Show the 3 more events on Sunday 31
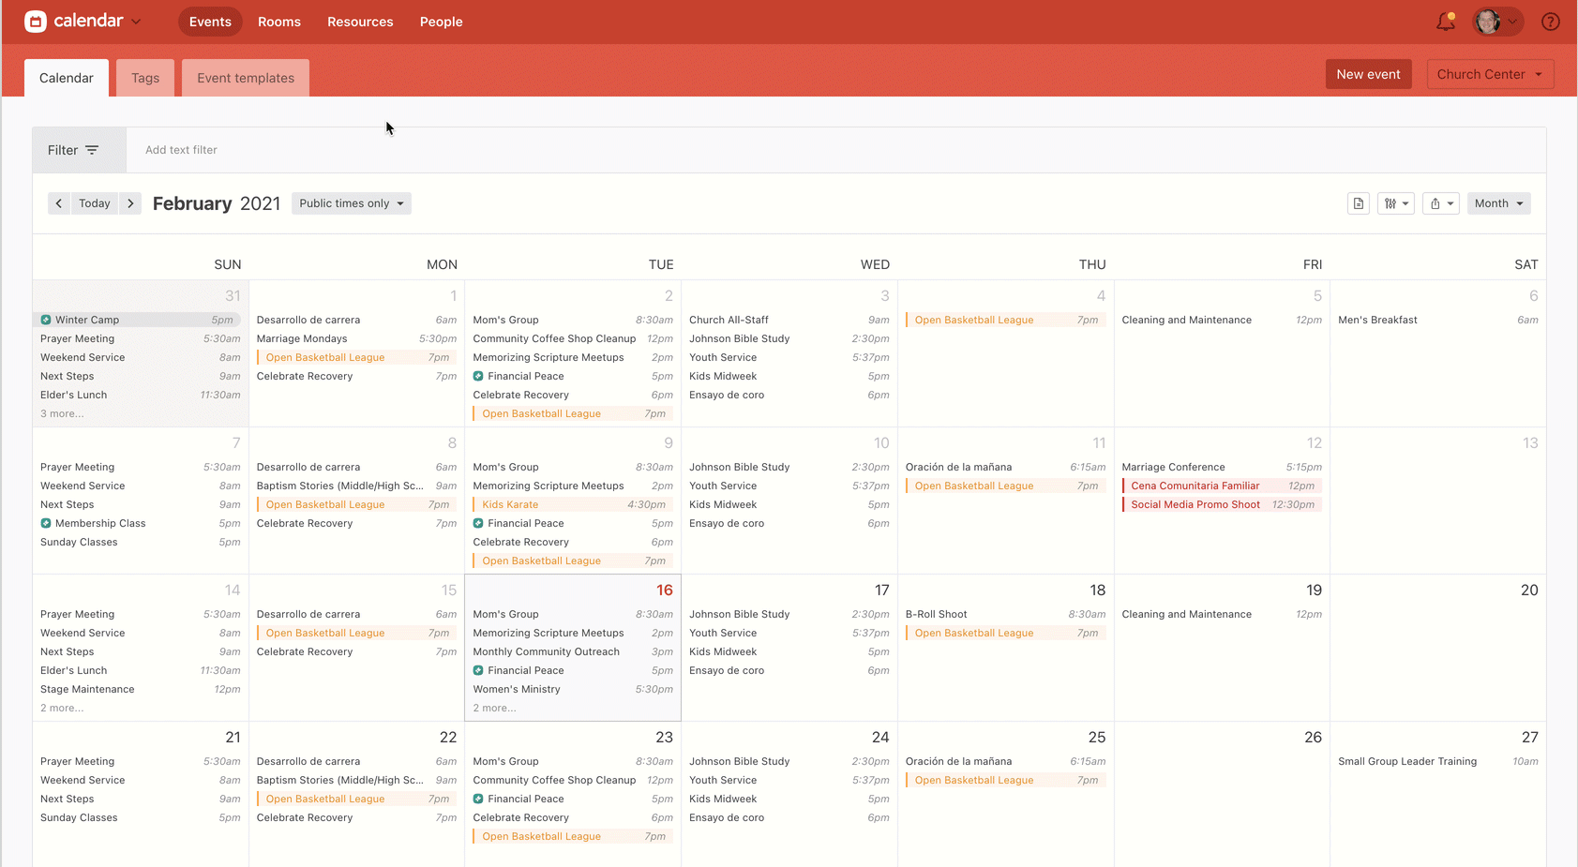Image resolution: width=1578 pixels, height=867 pixels. pos(62,413)
